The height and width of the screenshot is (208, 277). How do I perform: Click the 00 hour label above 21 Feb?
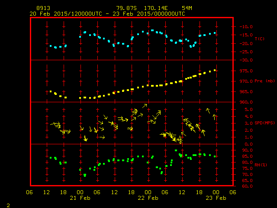[x=80, y=192]
